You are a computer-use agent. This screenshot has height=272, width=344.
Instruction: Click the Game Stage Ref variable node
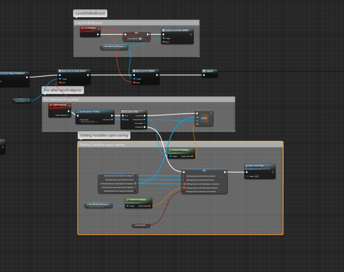22,100
